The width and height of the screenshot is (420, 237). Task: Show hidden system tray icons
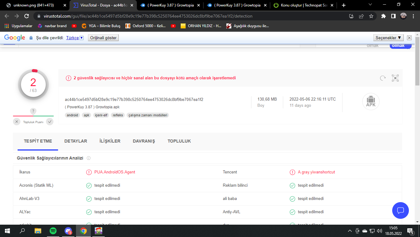point(350,231)
